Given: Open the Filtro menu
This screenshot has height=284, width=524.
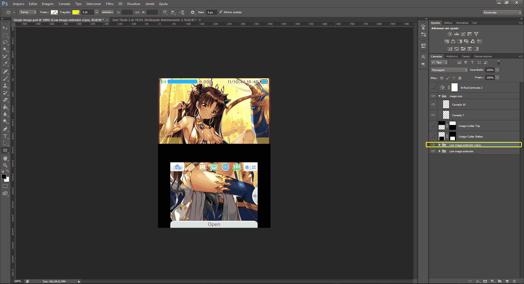Looking at the screenshot, I should point(110,4).
